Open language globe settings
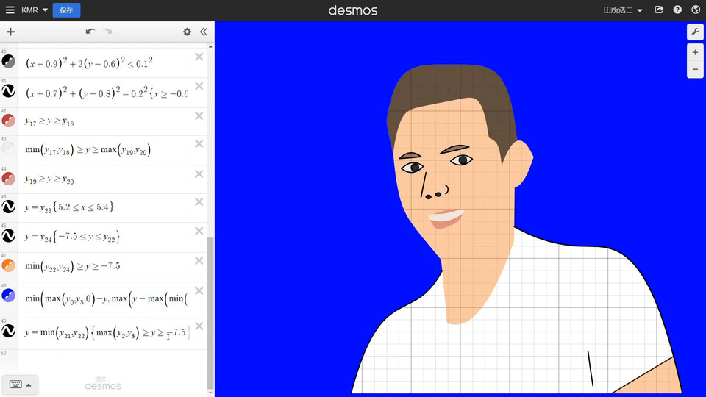Screen dimensions: 706x397 695,10
